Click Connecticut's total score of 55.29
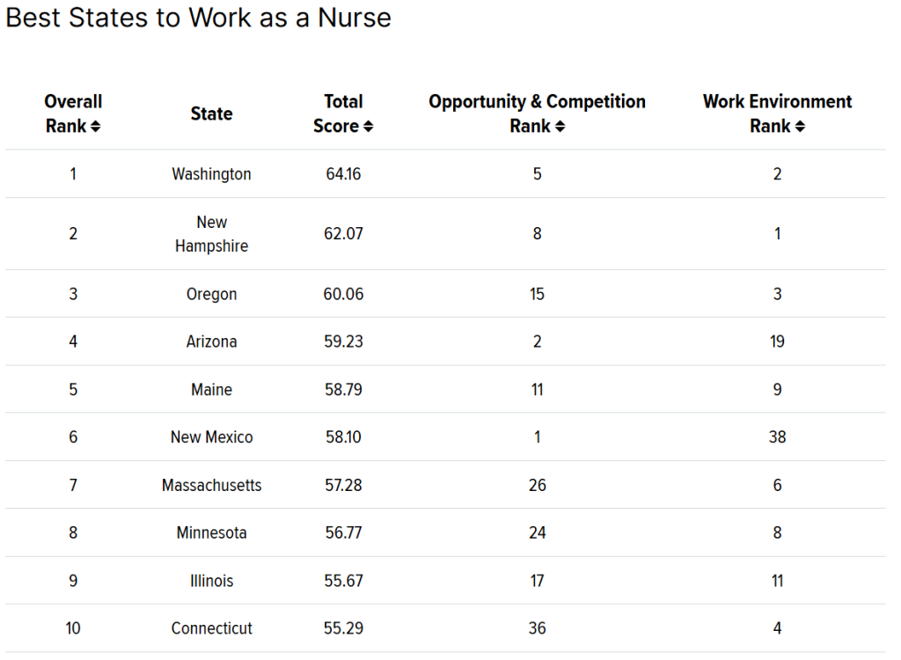901x660 pixels. [343, 628]
